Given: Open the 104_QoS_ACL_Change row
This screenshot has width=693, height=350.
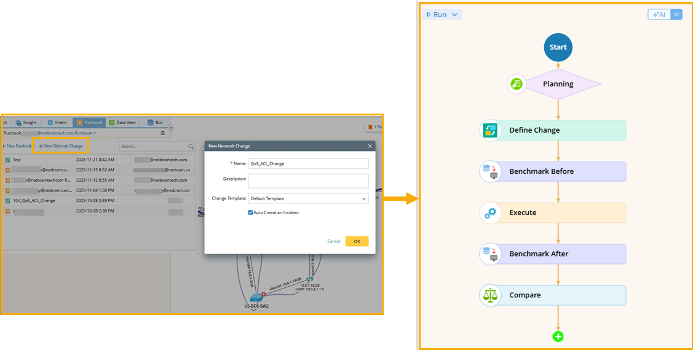Looking at the screenshot, I should click(x=99, y=200).
